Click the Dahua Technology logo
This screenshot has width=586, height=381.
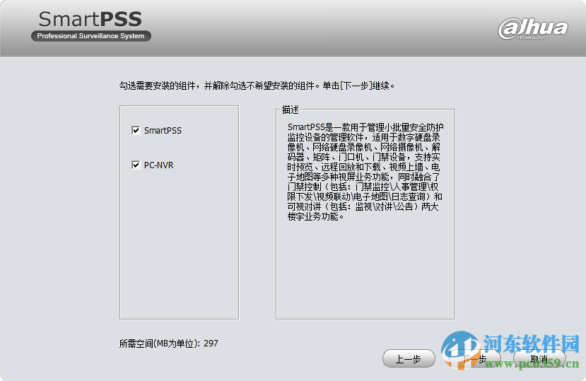coord(533,28)
